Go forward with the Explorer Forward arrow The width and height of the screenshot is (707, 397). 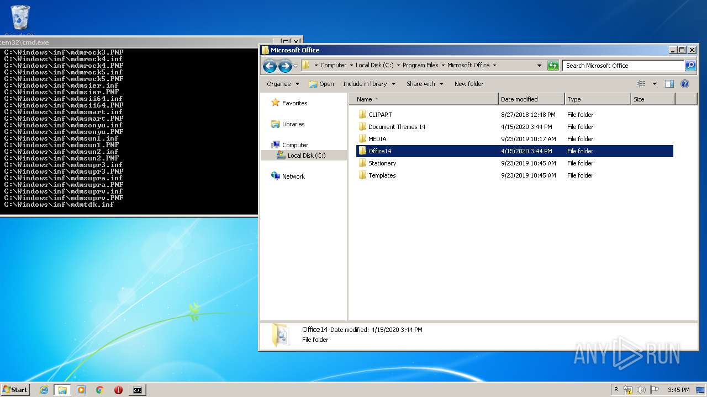(x=285, y=66)
